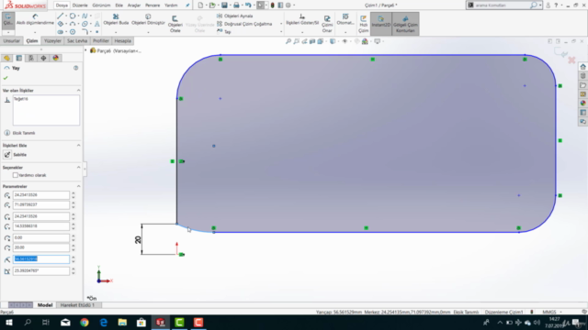Click the green checkmark to accept arc
The height and width of the screenshot is (330, 588).
(x=6, y=78)
